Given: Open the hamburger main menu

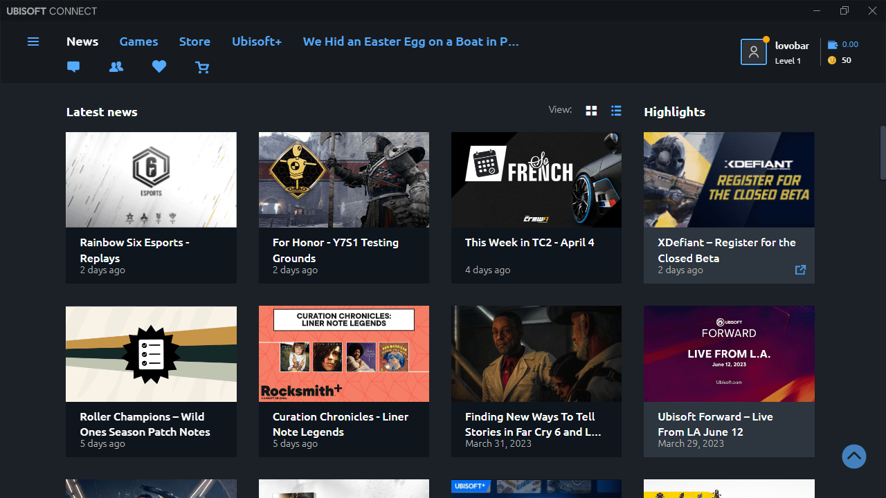Looking at the screenshot, I should 33,41.
